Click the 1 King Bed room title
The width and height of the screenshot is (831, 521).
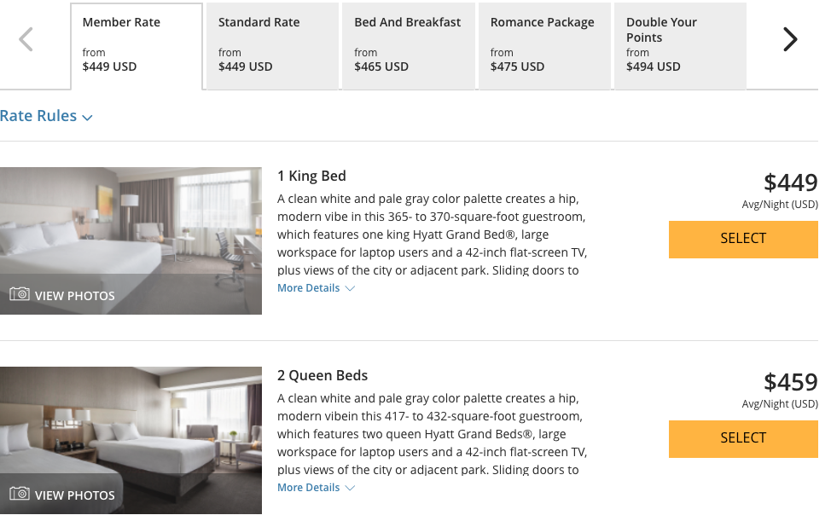pos(311,176)
